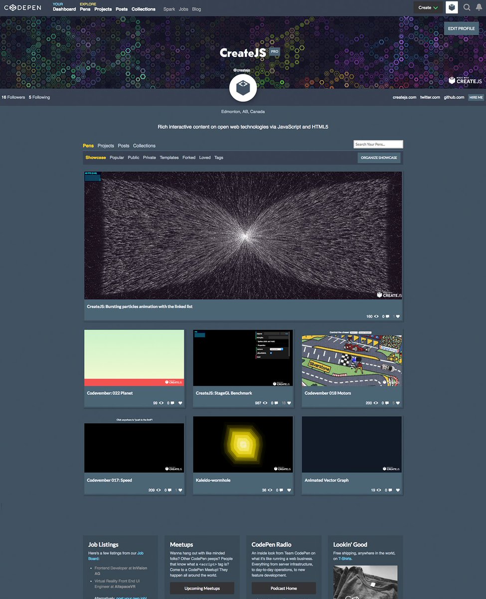The height and width of the screenshot is (599, 486).
Task: Expand the Create dropdown button
Action: [x=428, y=7]
